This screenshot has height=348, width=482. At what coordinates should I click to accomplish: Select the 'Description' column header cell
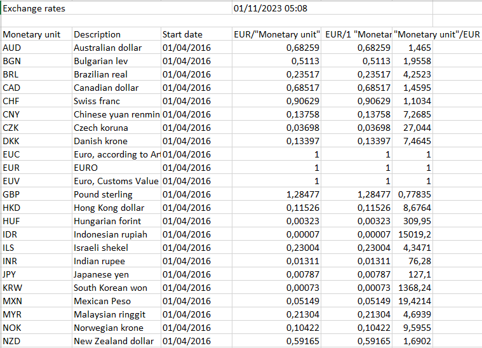click(x=97, y=34)
